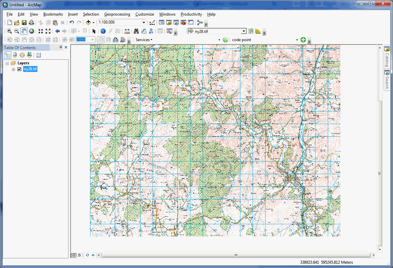Open Add Data dropdown arrow
Screen dimensions: 393x268
(93, 23)
